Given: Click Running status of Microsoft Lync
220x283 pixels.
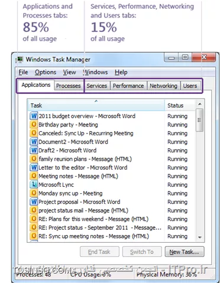Looking at the screenshot, I should click(x=177, y=185).
